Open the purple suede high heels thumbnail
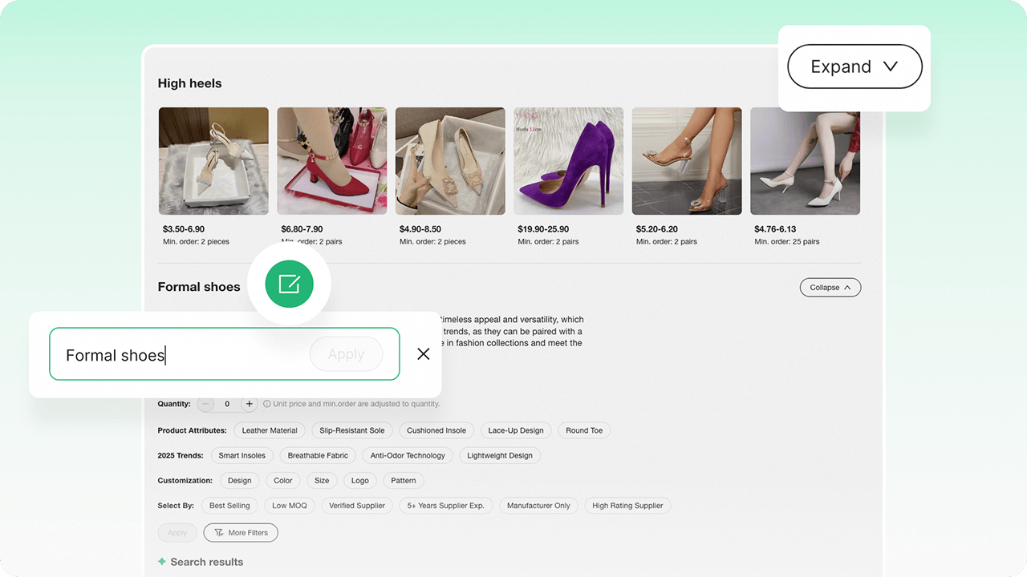The height and width of the screenshot is (577, 1027). (568, 161)
